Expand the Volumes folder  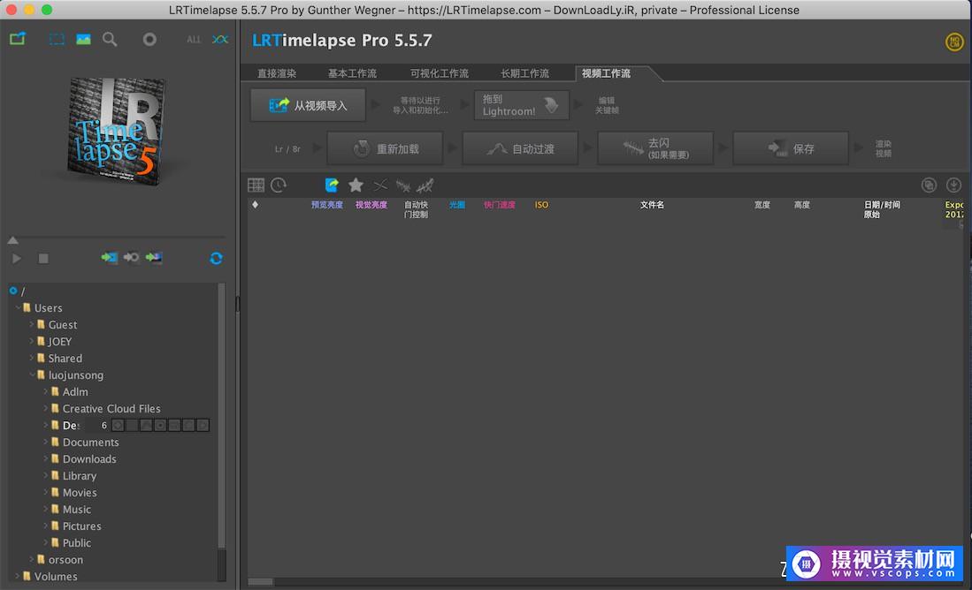18,576
